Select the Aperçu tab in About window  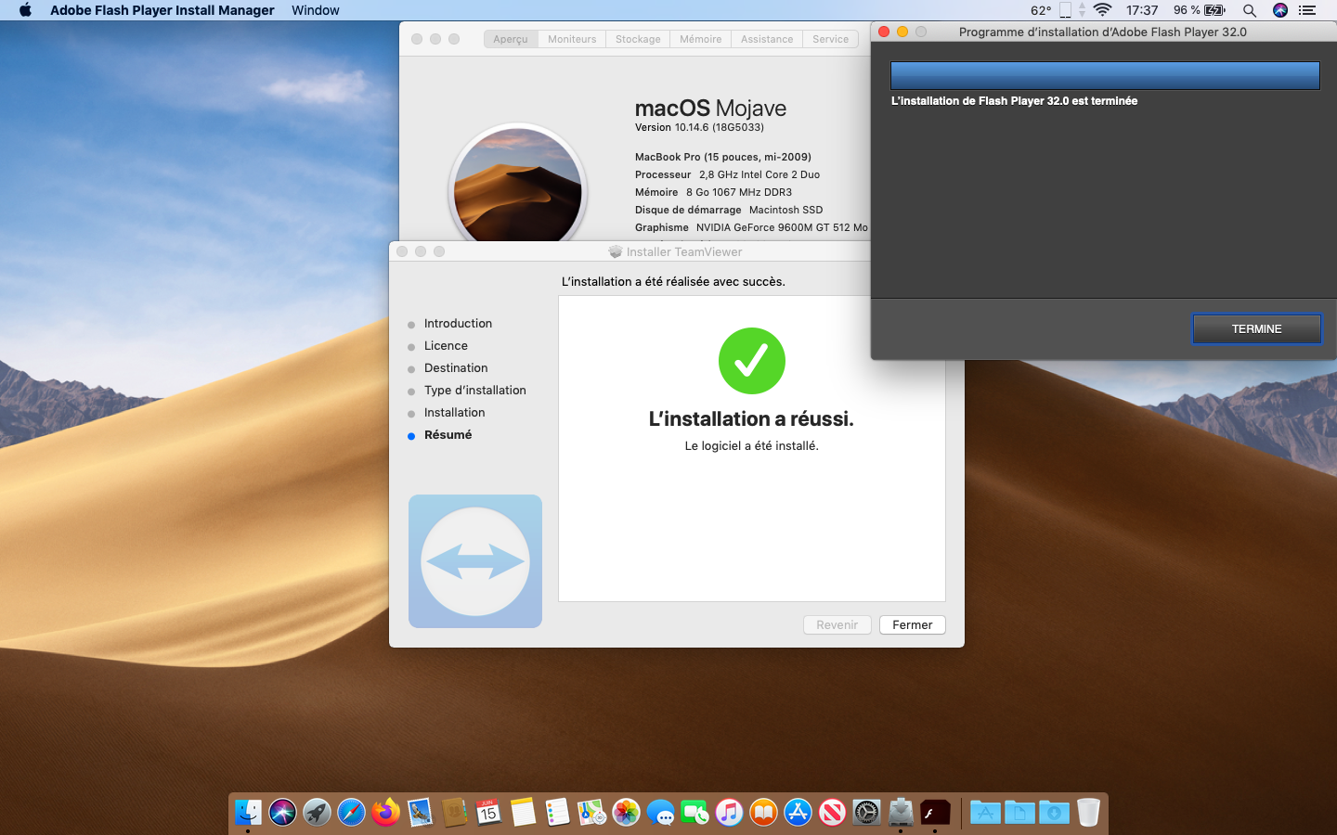click(x=511, y=39)
